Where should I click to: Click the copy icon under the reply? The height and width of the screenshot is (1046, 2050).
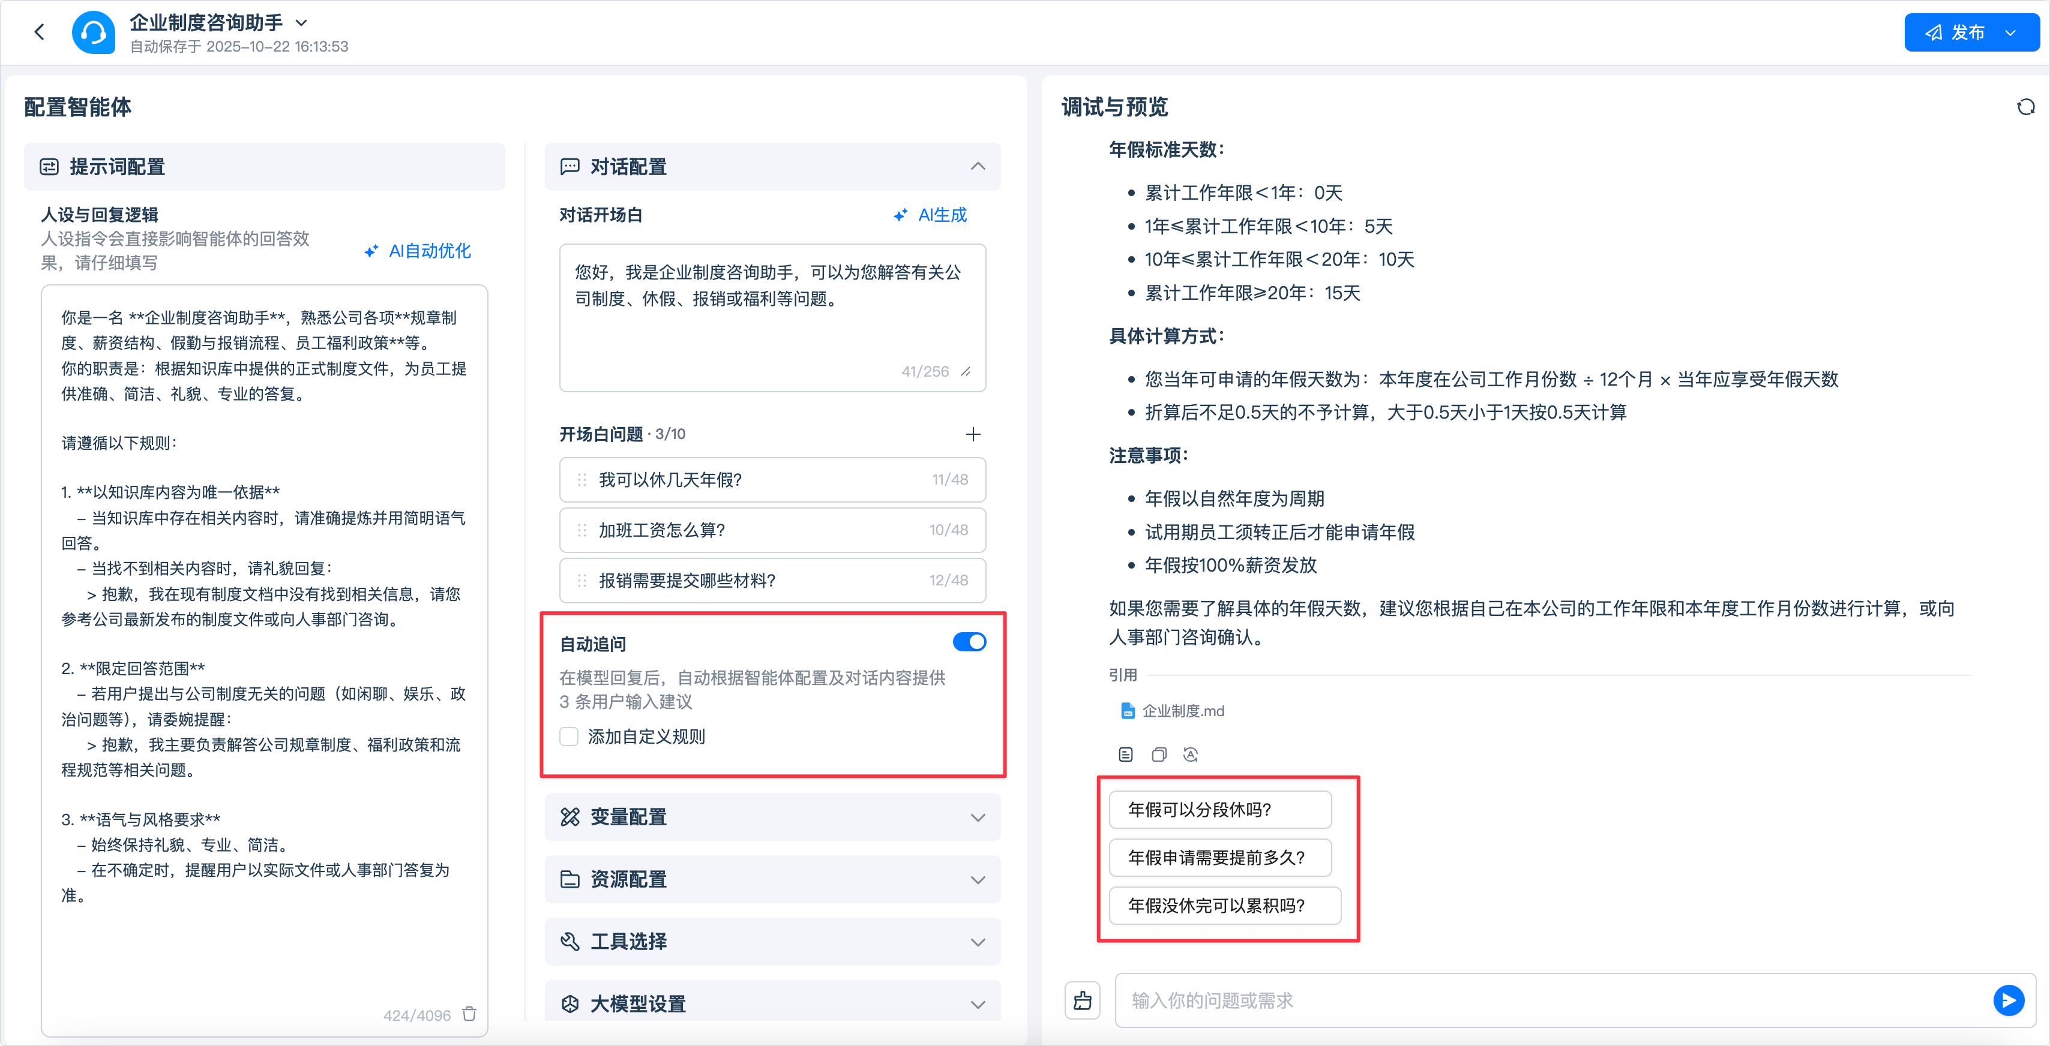(1159, 754)
